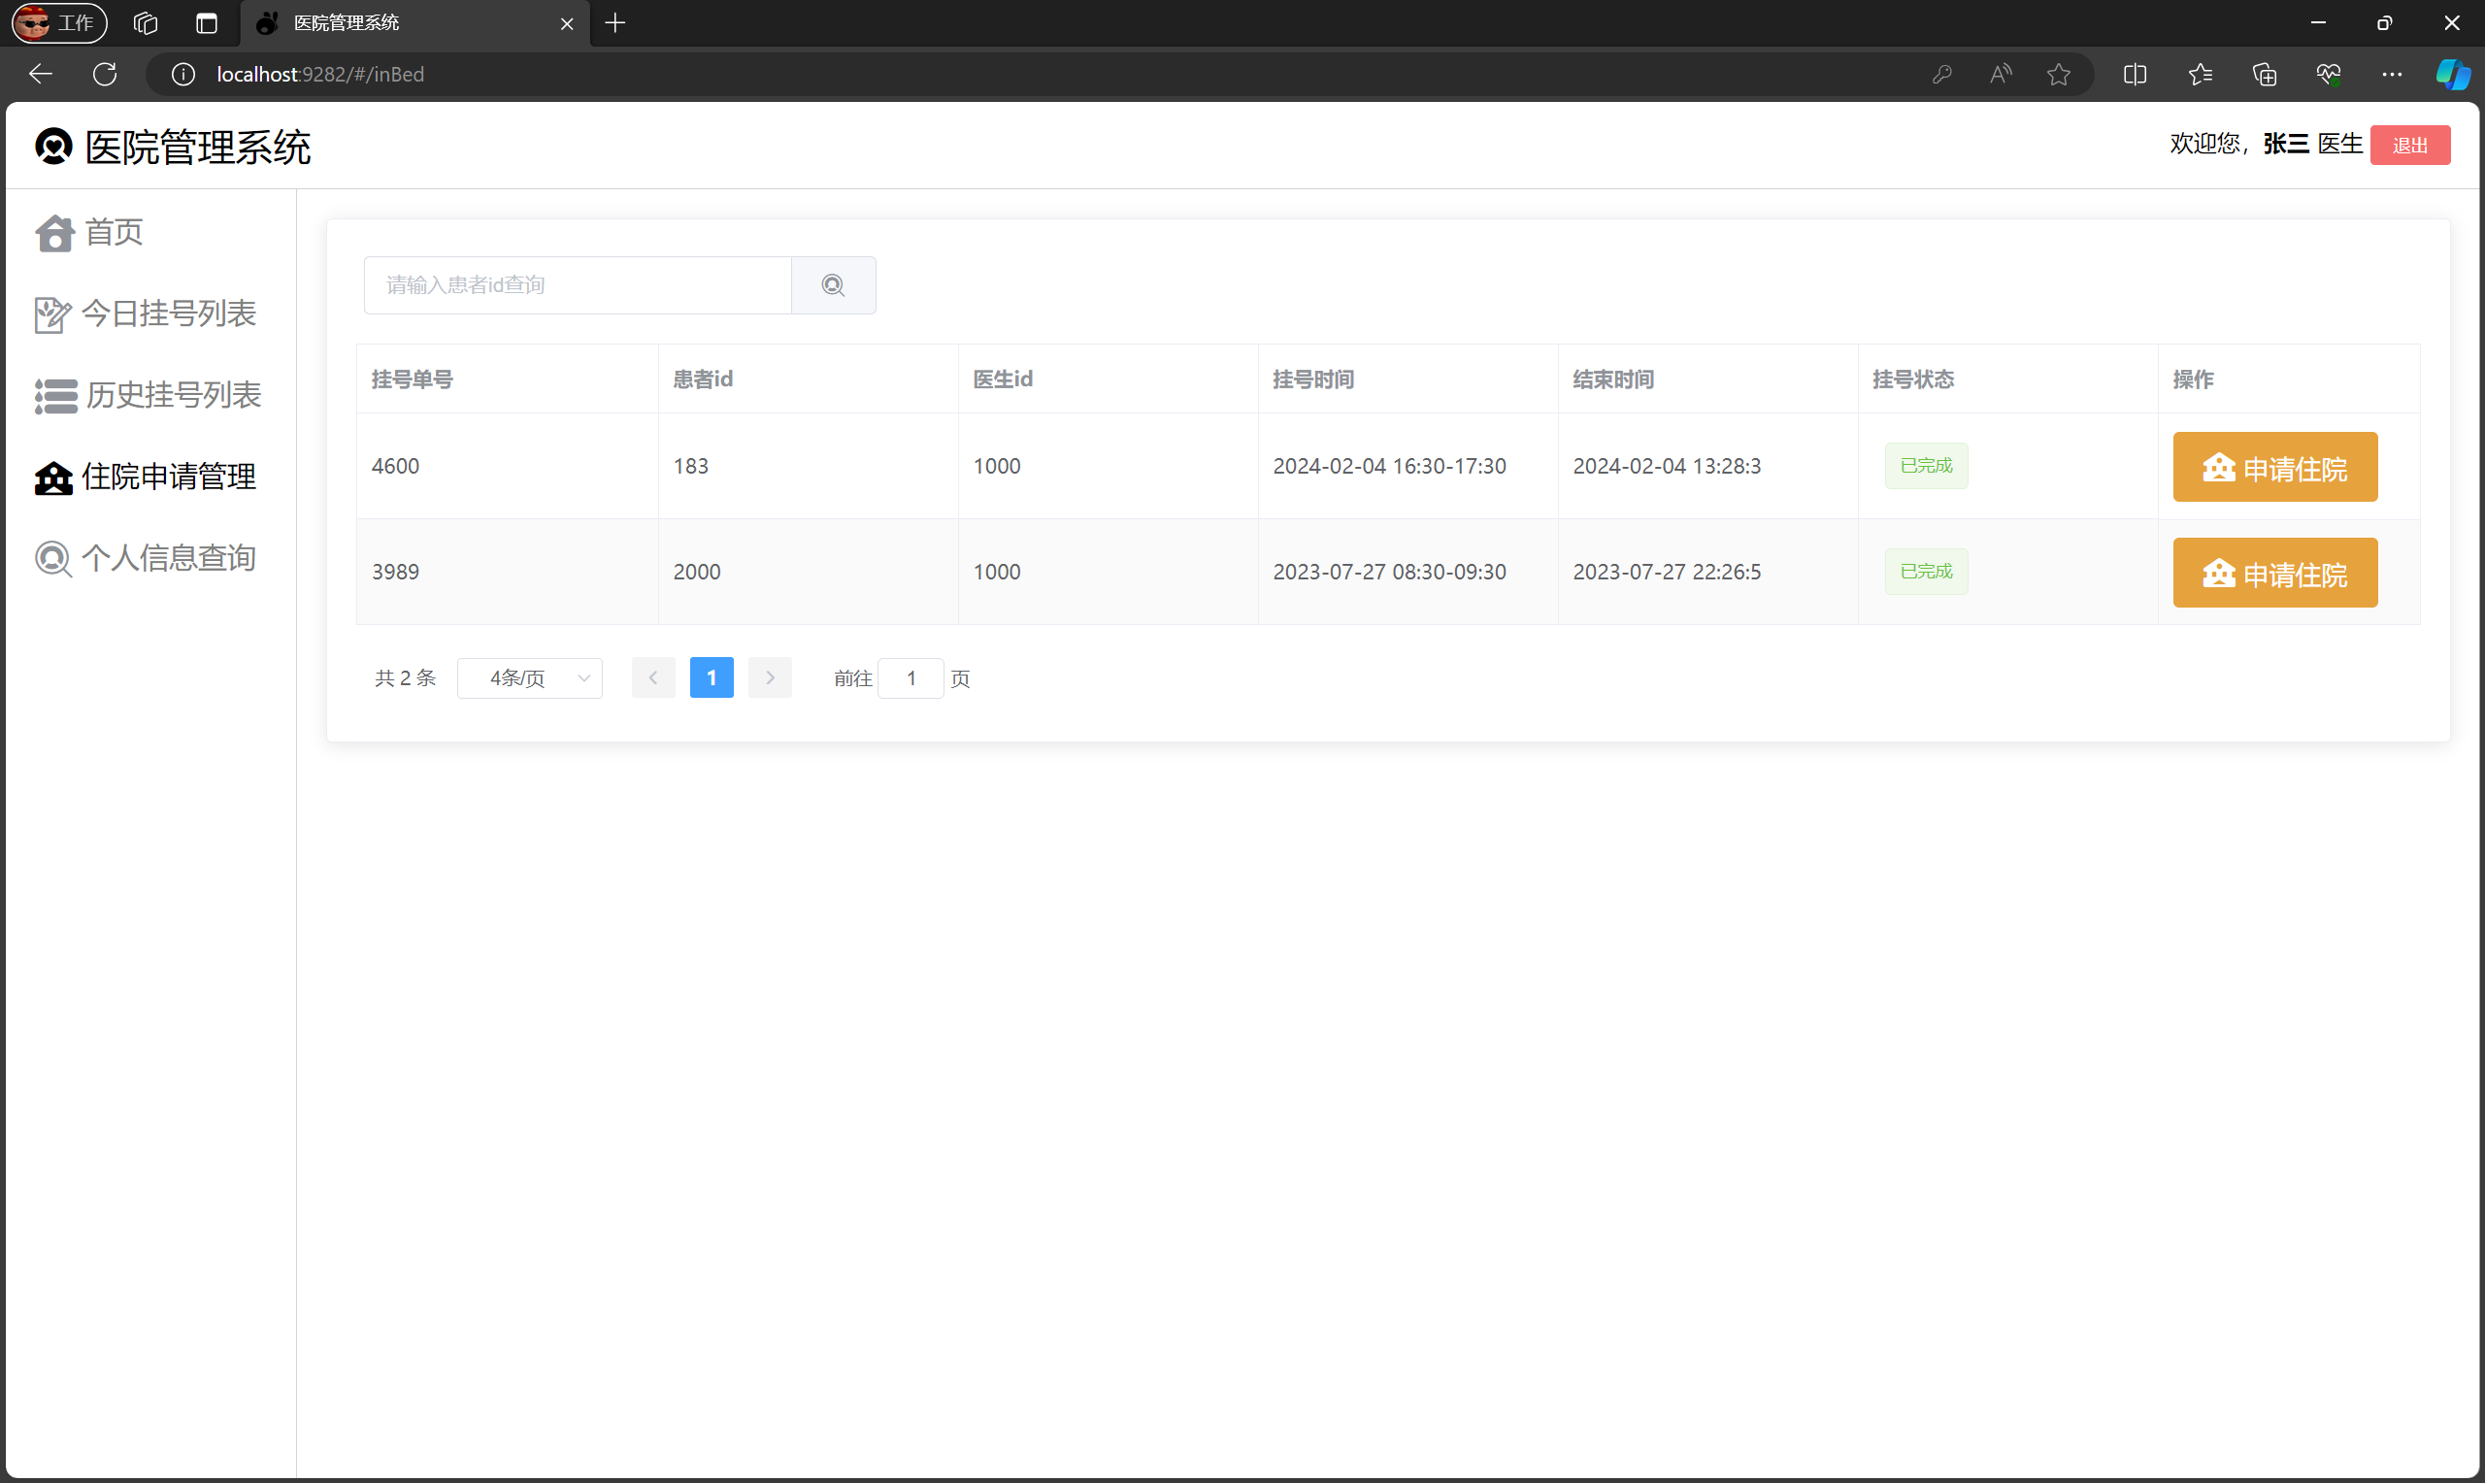Click the hospital logo beside 医院管理系统

(x=54, y=147)
